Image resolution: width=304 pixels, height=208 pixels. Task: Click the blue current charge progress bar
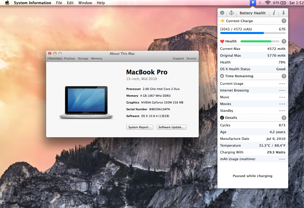[253, 33]
